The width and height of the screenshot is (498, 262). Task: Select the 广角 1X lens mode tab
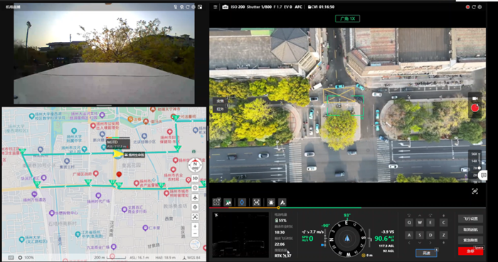347,18
